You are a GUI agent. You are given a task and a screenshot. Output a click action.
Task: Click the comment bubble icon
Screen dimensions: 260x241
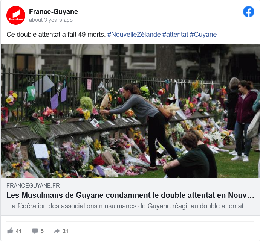coord(35,231)
